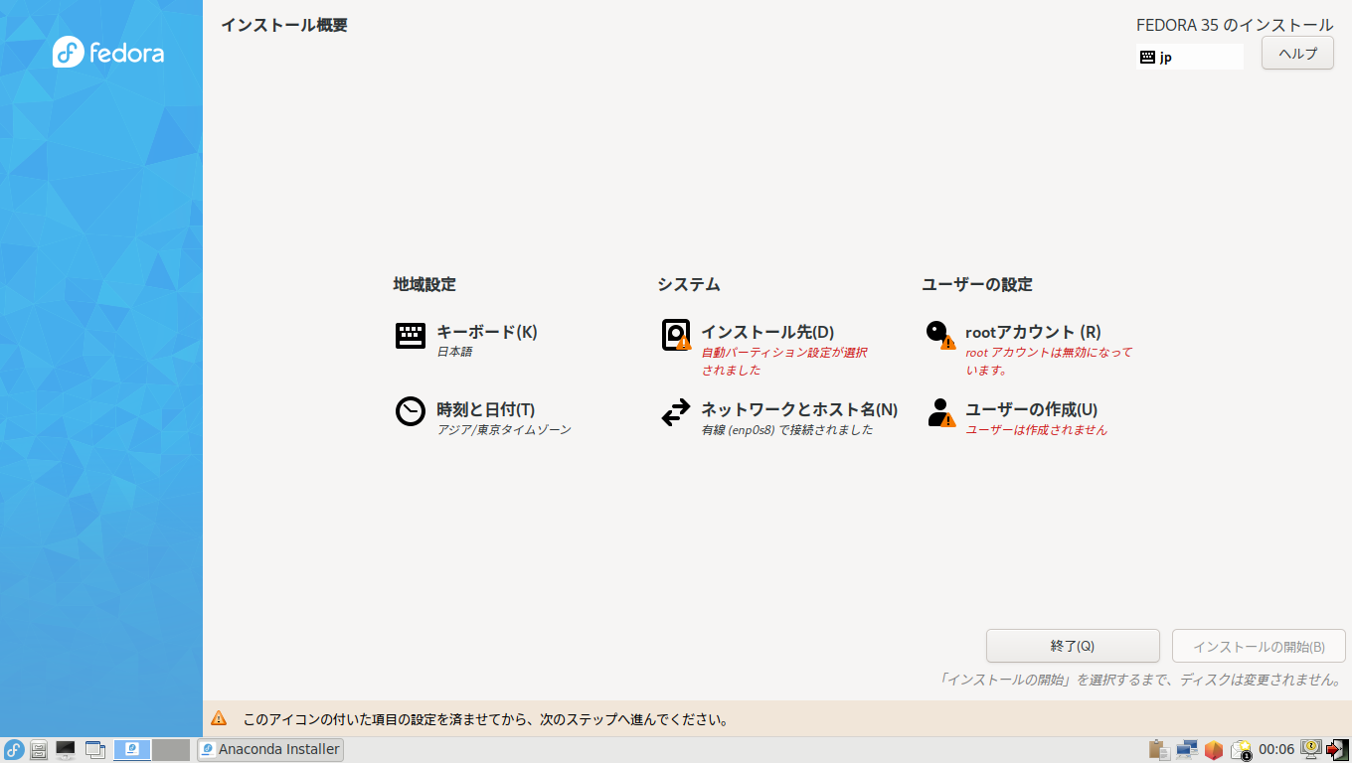The width and height of the screenshot is (1352, 763).
Task: Click the アジア/東京タイムゾーン status text
Action: pyautogui.click(x=504, y=430)
